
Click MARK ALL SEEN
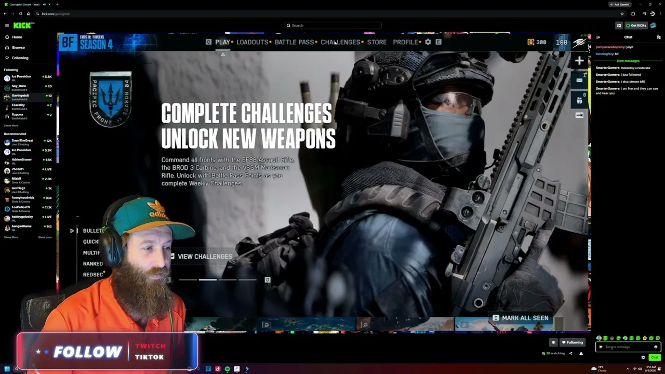pos(521,318)
